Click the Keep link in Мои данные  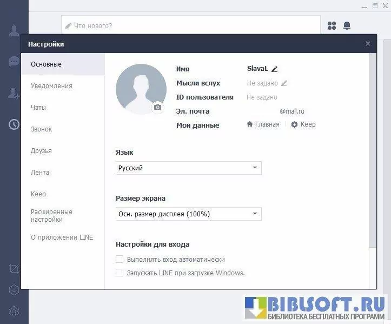click(303, 124)
